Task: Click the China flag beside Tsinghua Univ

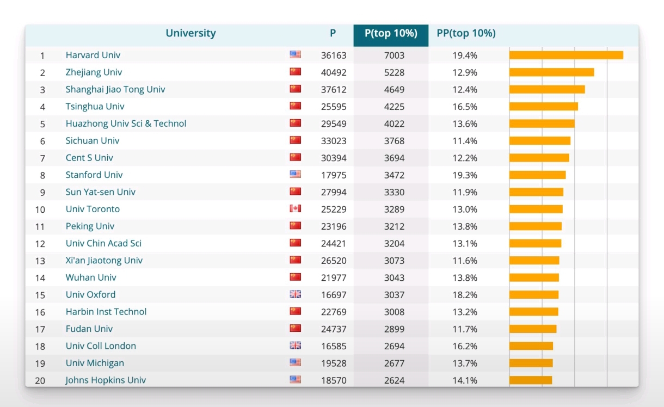Action: pos(295,106)
